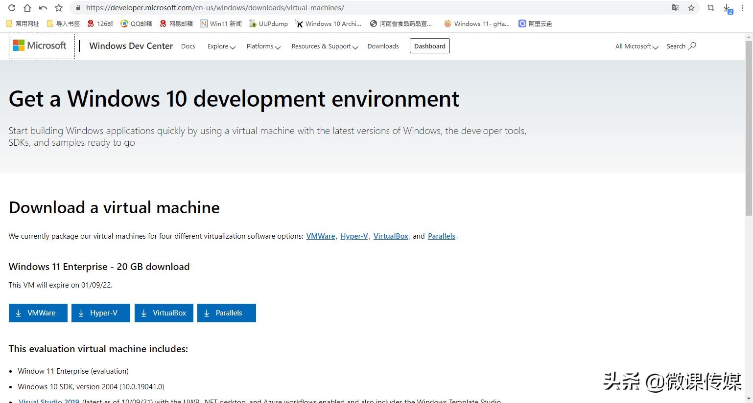Open the 常用网址 bookmarks folder
The image size is (753, 403).
click(23, 23)
